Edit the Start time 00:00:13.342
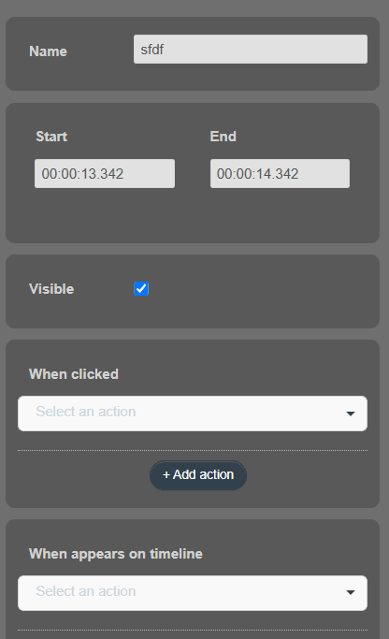Viewport: 389px width, 639px height. 105,174
